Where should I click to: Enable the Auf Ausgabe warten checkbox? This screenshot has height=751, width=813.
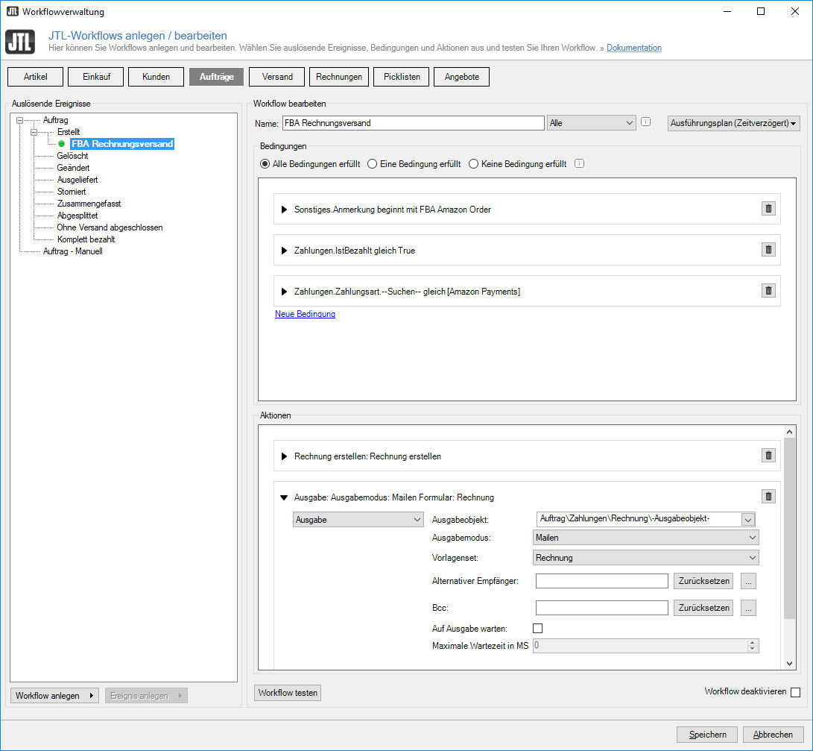point(537,629)
